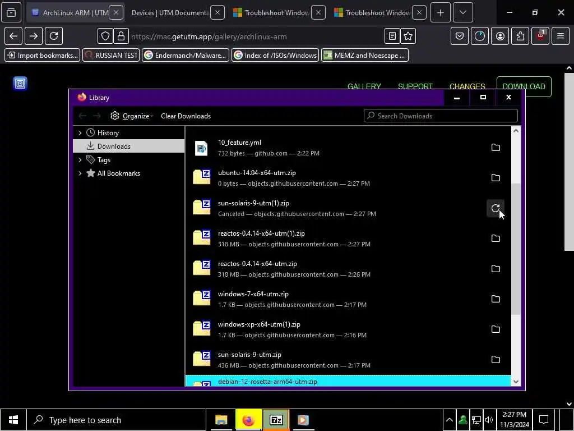Click the browser address bar
The image size is (574, 431).
256,36
